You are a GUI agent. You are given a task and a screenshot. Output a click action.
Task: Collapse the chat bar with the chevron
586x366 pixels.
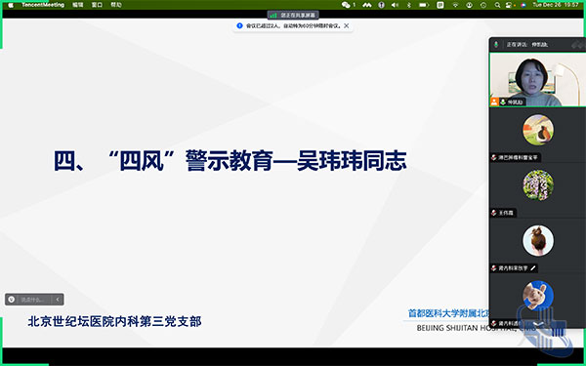click(58, 300)
